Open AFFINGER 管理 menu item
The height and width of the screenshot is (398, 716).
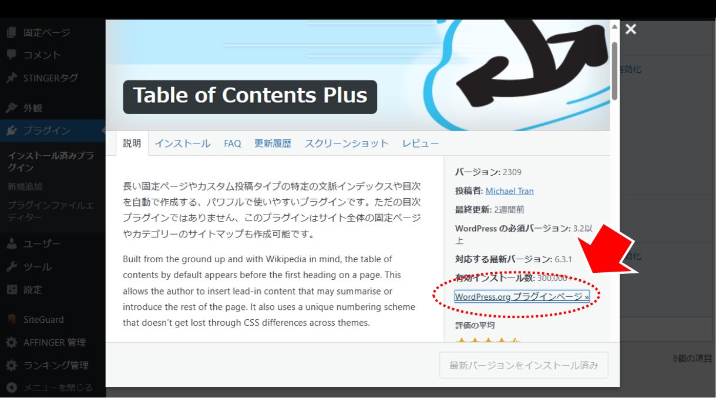[x=55, y=342]
